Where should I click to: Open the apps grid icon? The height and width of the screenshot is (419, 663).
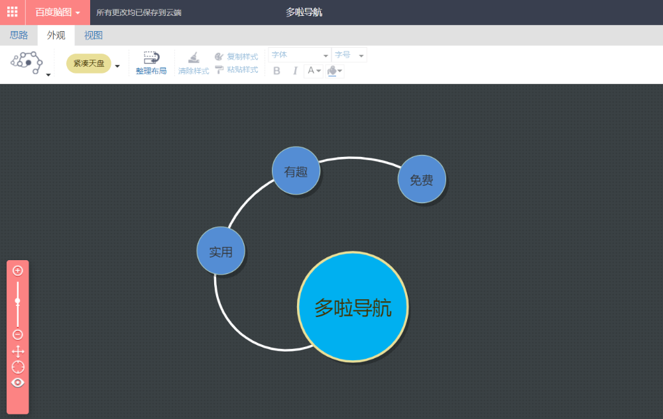pos(12,12)
